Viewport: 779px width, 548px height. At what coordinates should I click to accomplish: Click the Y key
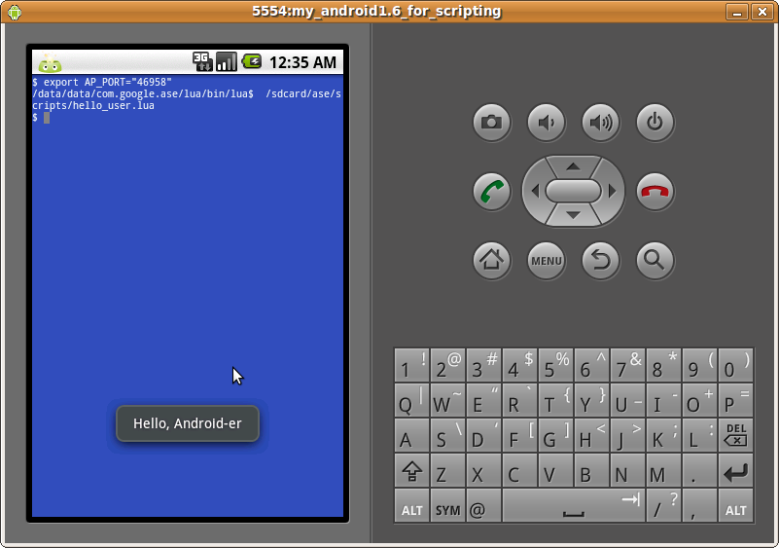(591, 400)
